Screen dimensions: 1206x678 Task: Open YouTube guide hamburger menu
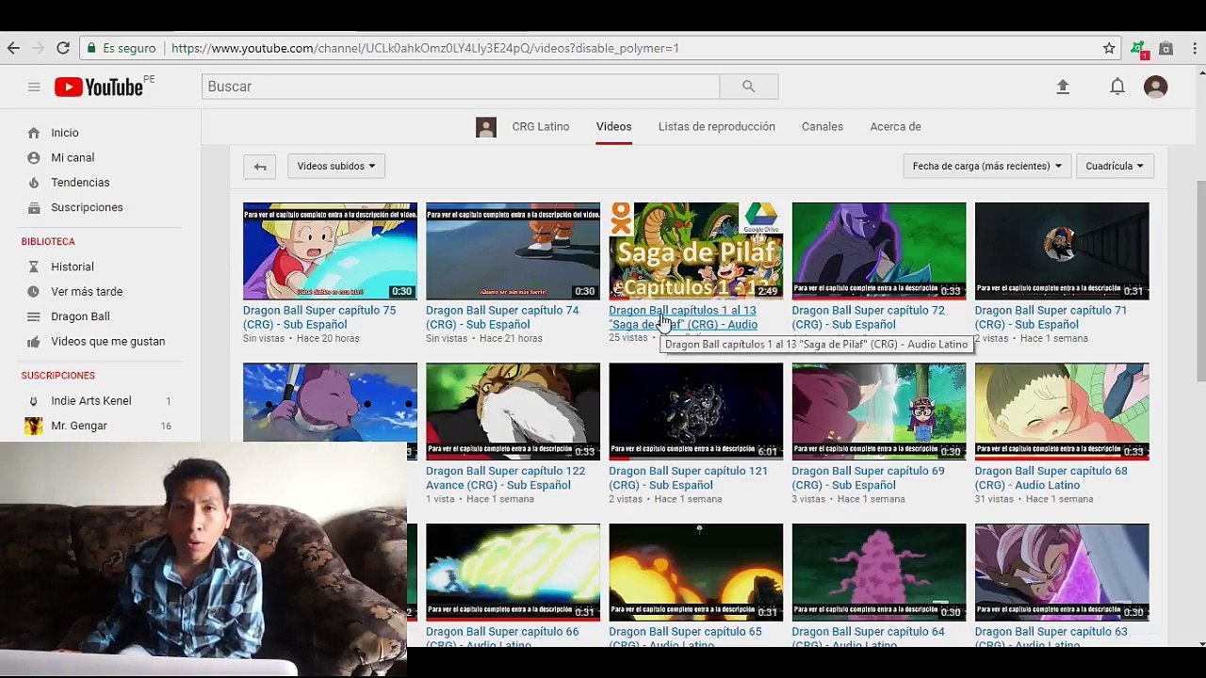coord(34,87)
